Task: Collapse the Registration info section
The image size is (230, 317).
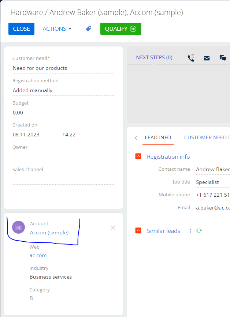Action: [x=138, y=156]
